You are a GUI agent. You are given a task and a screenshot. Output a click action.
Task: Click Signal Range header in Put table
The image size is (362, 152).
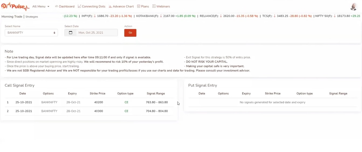(x=338, y=94)
